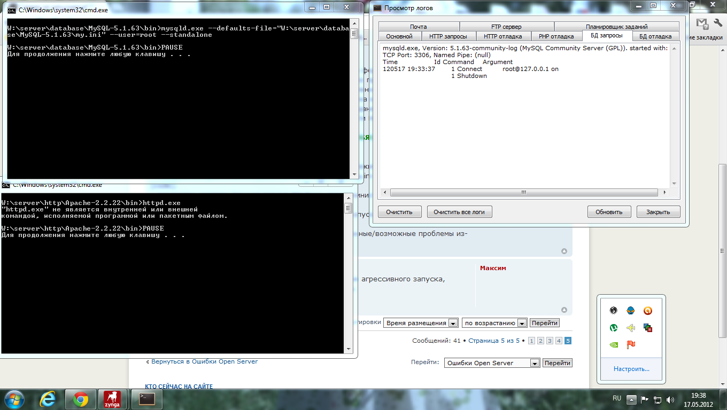
Task: Expand the 'Ошибки Open Server' forum jump dropdown
Action: coord(534,363)
